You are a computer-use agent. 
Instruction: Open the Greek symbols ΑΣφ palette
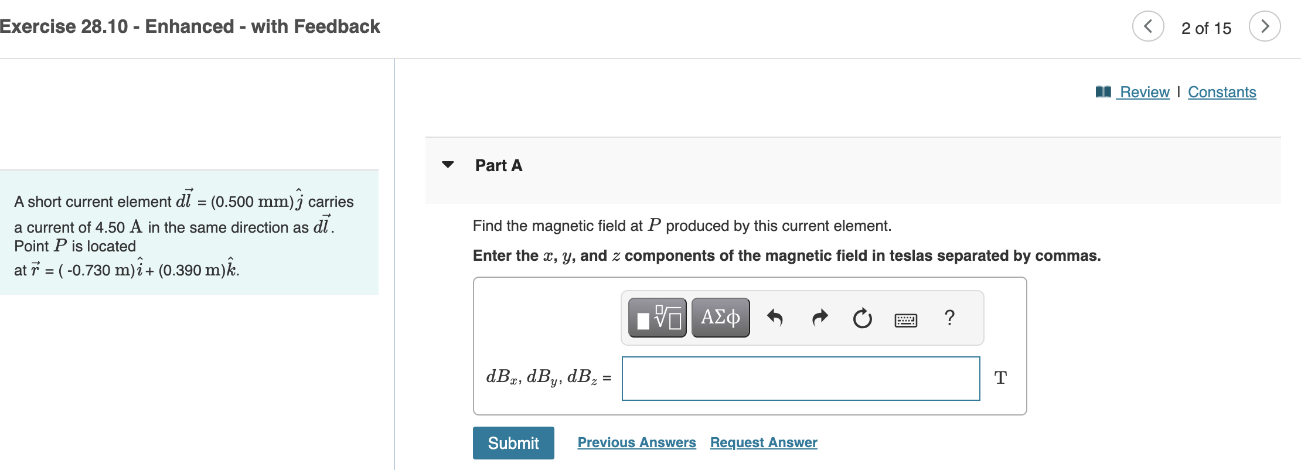(720, 318)
